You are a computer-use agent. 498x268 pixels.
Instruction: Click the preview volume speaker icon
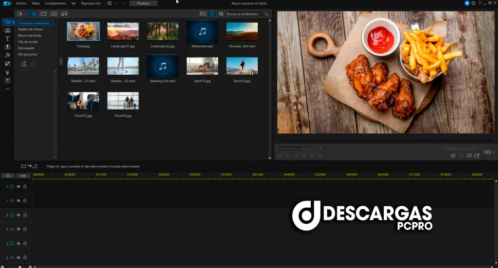coord(452,156)
